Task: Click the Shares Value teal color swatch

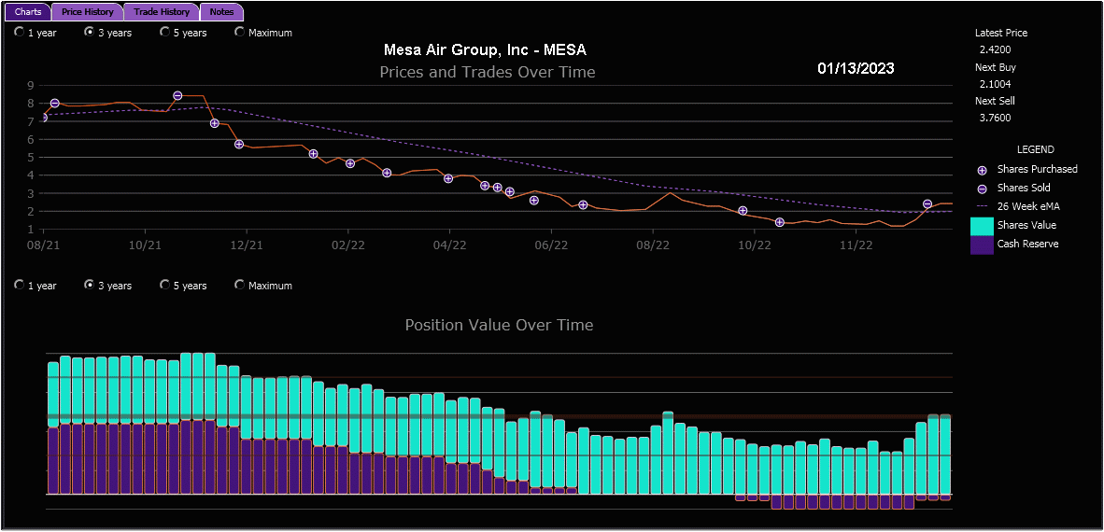Action: tap(982, 226)
